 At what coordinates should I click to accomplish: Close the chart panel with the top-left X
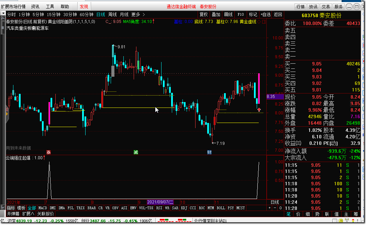point(3,13)
